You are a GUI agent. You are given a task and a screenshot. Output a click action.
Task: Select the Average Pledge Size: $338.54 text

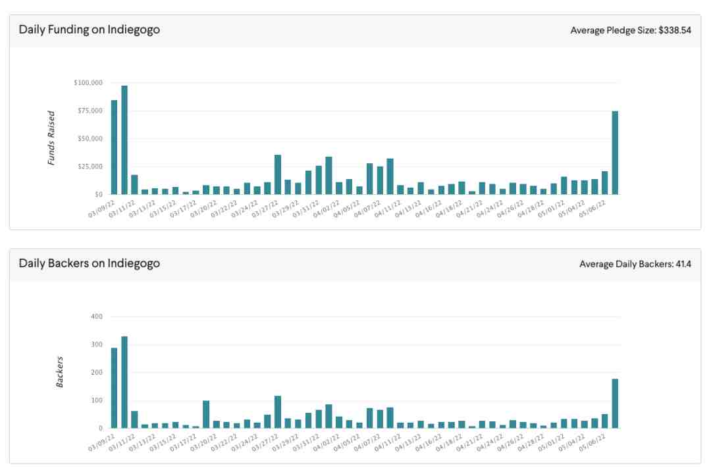click(x=630, y=30)
